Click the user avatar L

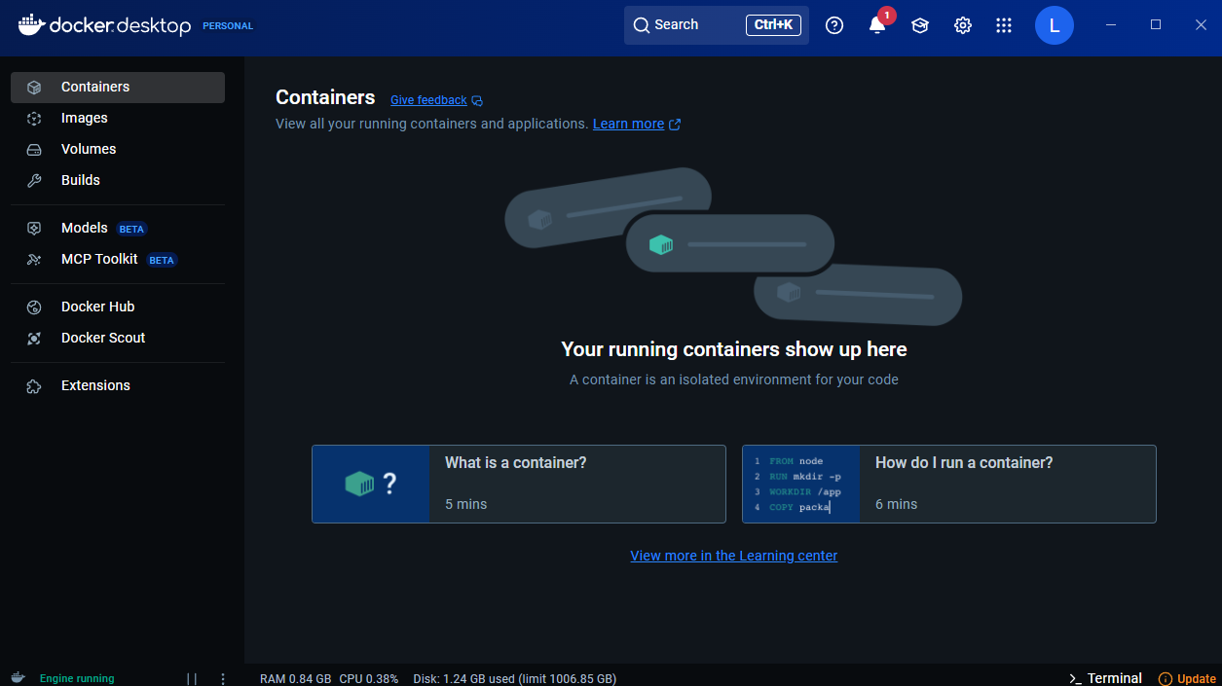pos(1055,25)
